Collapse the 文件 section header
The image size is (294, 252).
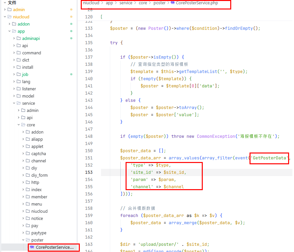click(x=5, y=3)
